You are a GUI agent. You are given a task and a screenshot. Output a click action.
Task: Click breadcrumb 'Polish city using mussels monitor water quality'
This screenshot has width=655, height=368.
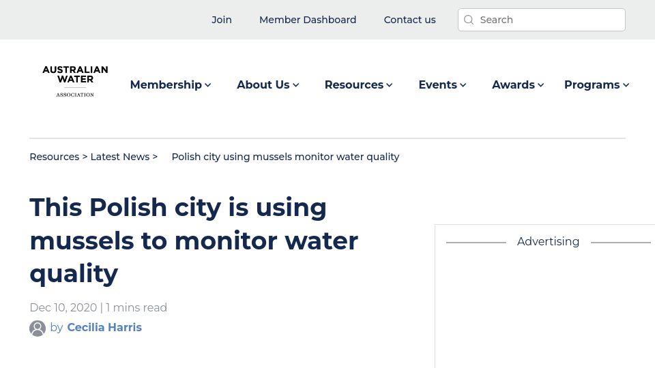[285, 157]
